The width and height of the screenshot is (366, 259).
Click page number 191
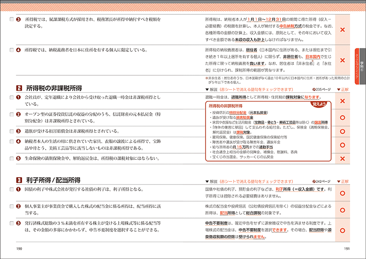(347, 249)
